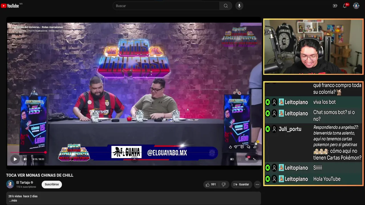365x205 pixels.
Task: Click the 8:15 / 58:33 time display
Action: 38,159
